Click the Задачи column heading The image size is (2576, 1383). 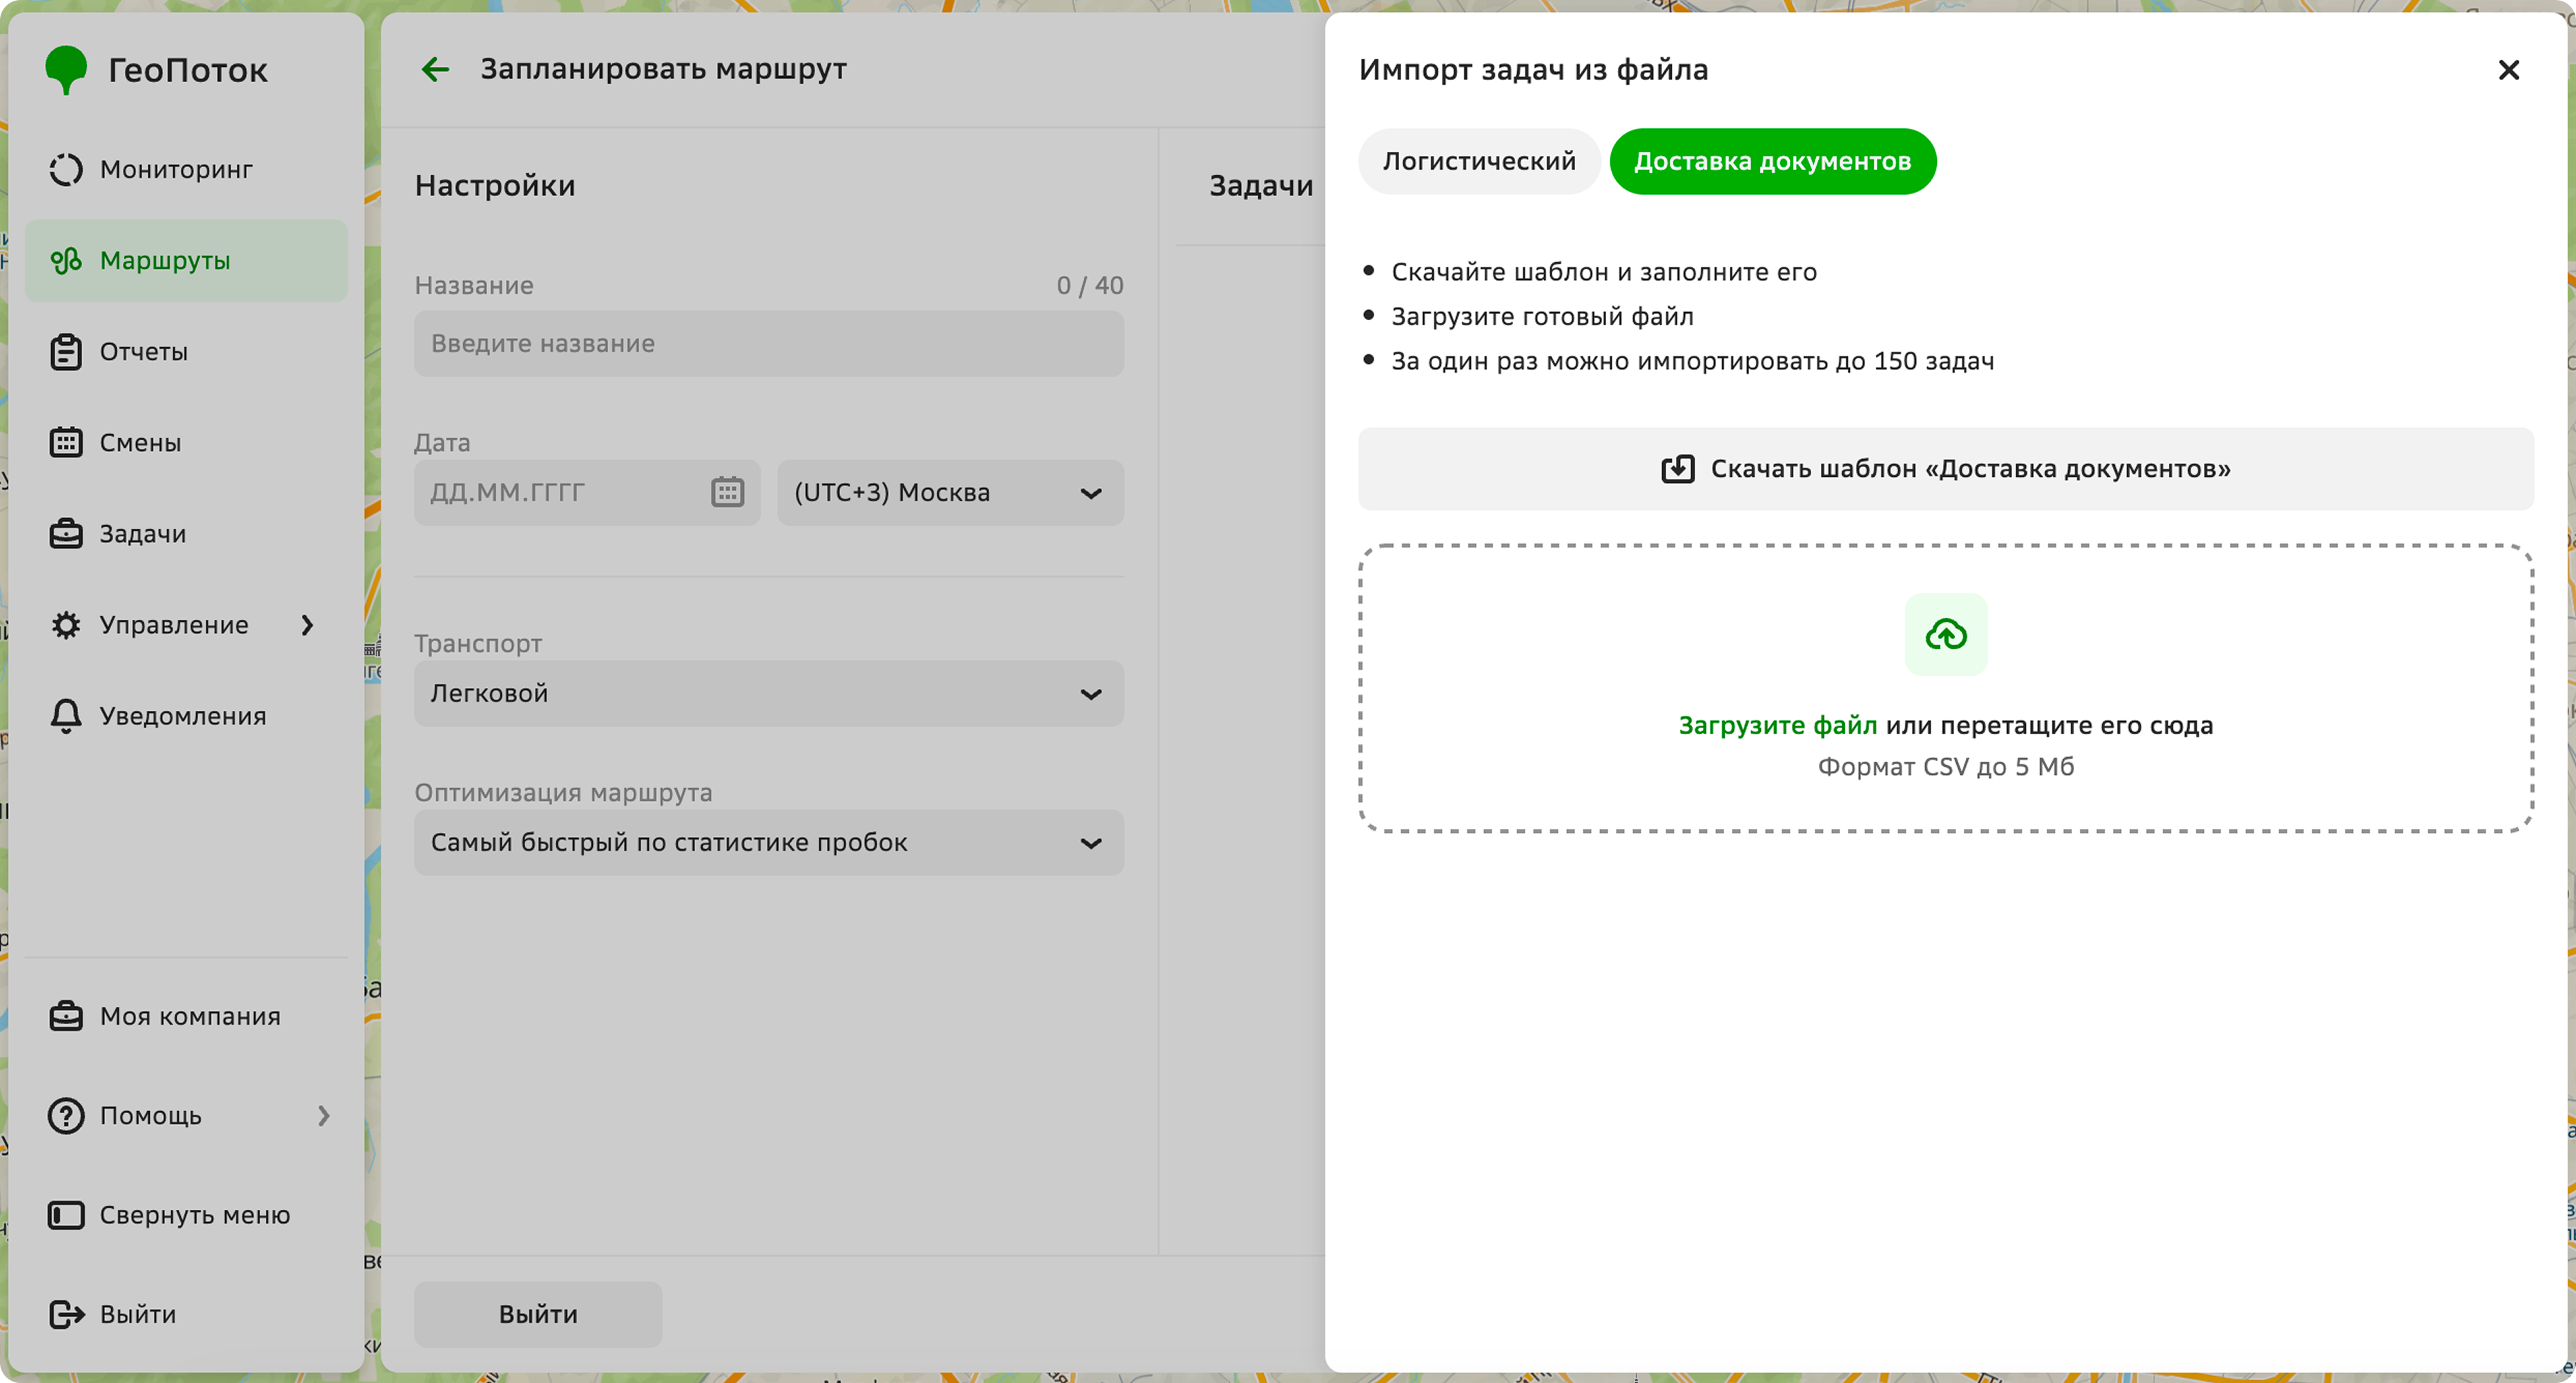click(1261, 186)
